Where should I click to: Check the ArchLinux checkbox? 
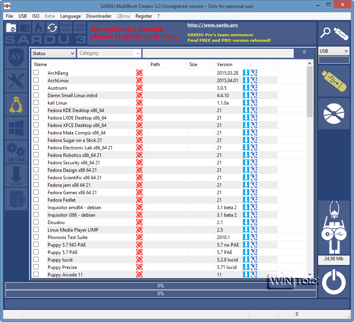(x=36, y=80)
